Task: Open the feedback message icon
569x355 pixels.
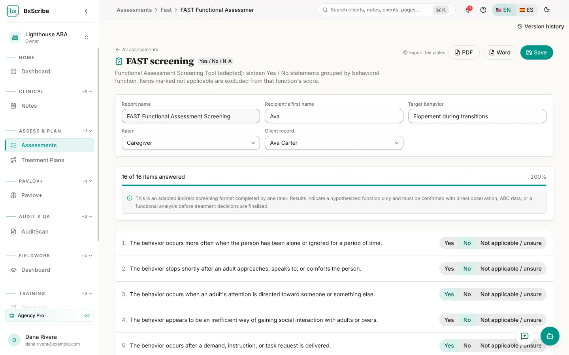Action: pyautogui.click(x=525, y=336)
